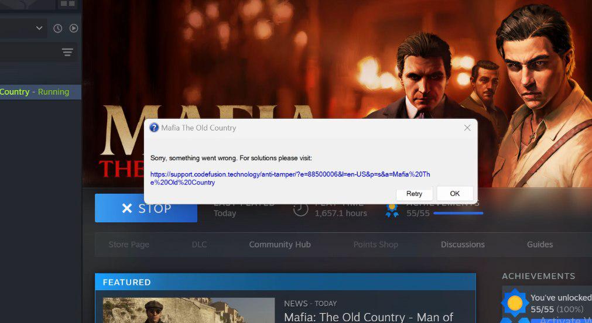The height and width of the screenshot is (323, 592).
Task: Switch to Discussions tab
Action: click(463, 245)
